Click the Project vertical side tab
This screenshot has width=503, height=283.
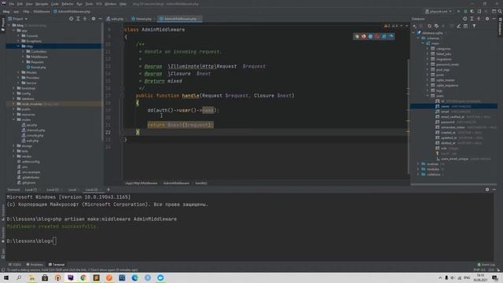pos(3,24)
